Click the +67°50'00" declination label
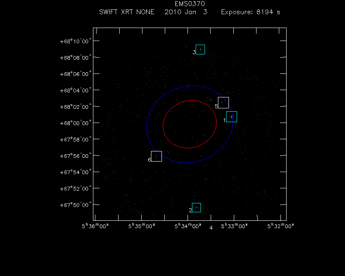The image size is (345, 276). (75, 205)
